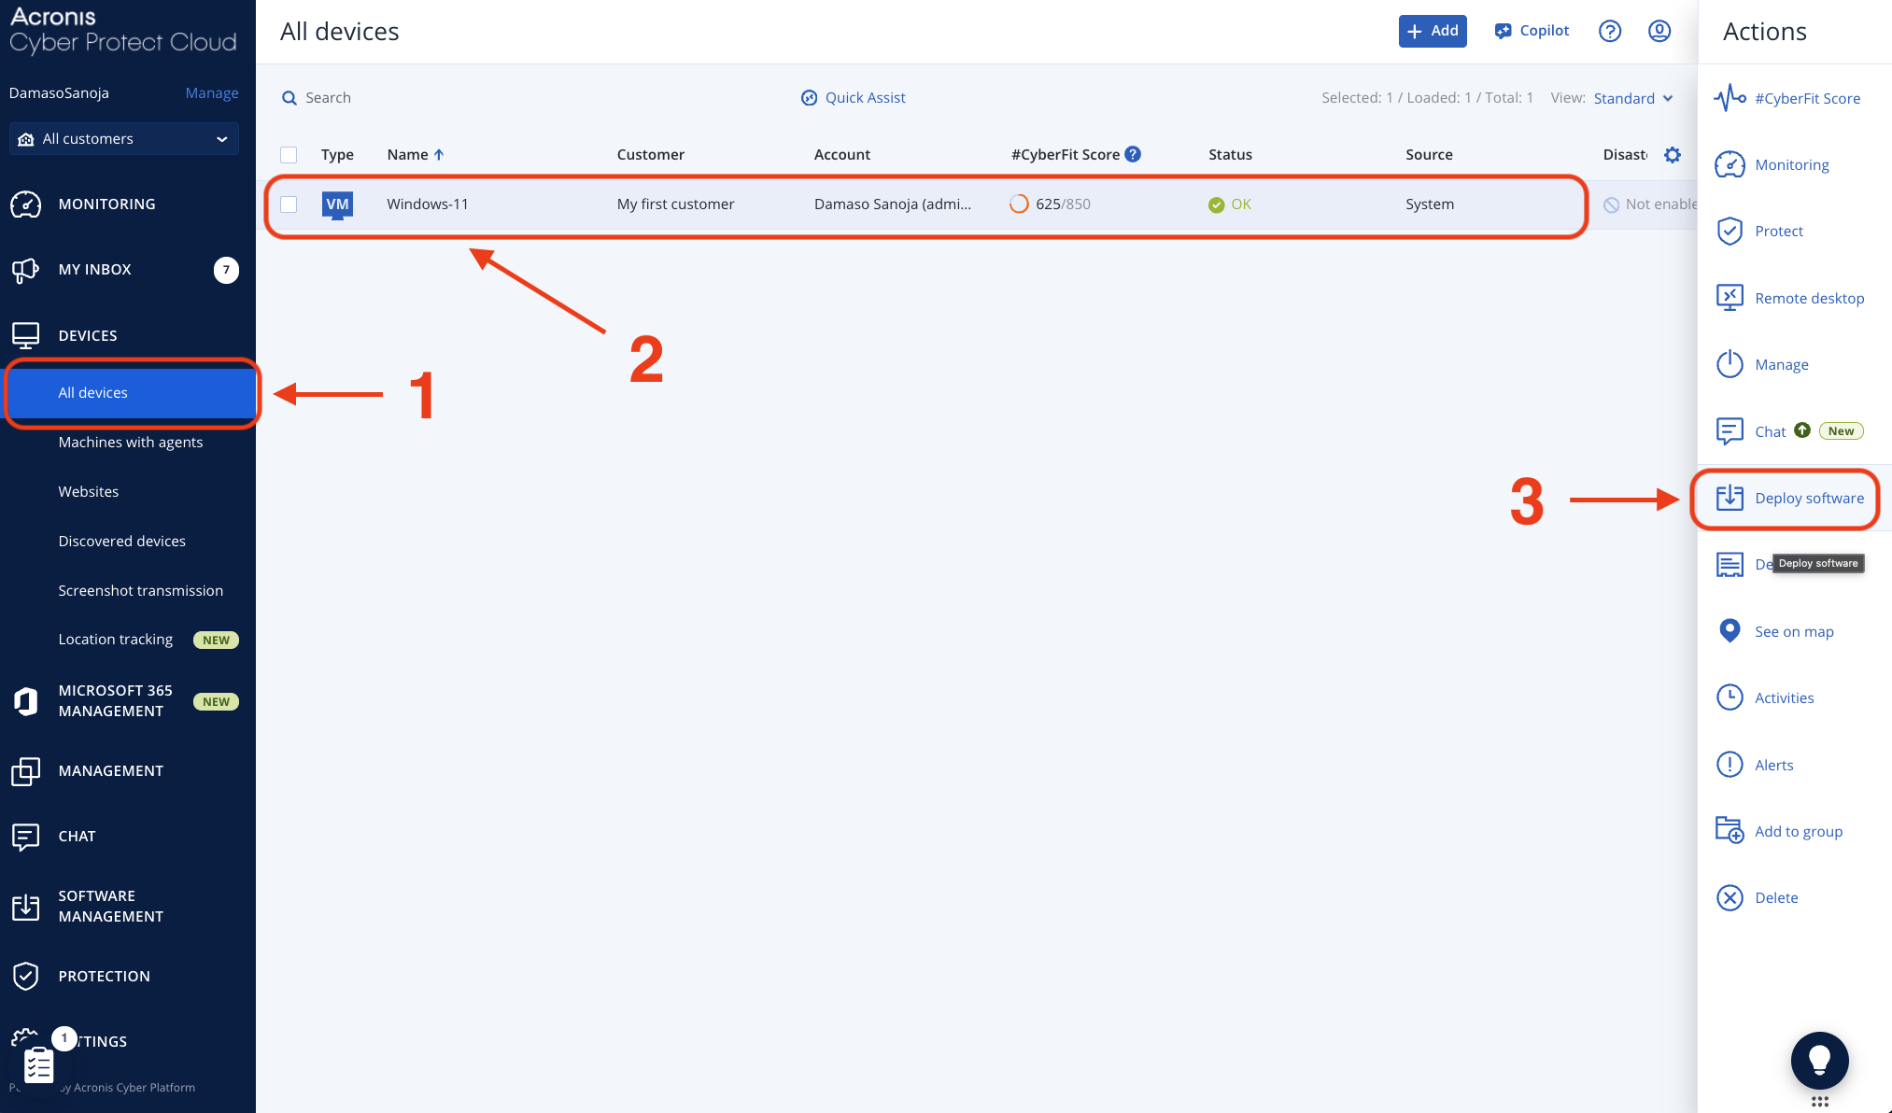Open the #CyberFit Score pulse icon
The width and height of the screenshot is (1892, 1113).
[1730, 98]
